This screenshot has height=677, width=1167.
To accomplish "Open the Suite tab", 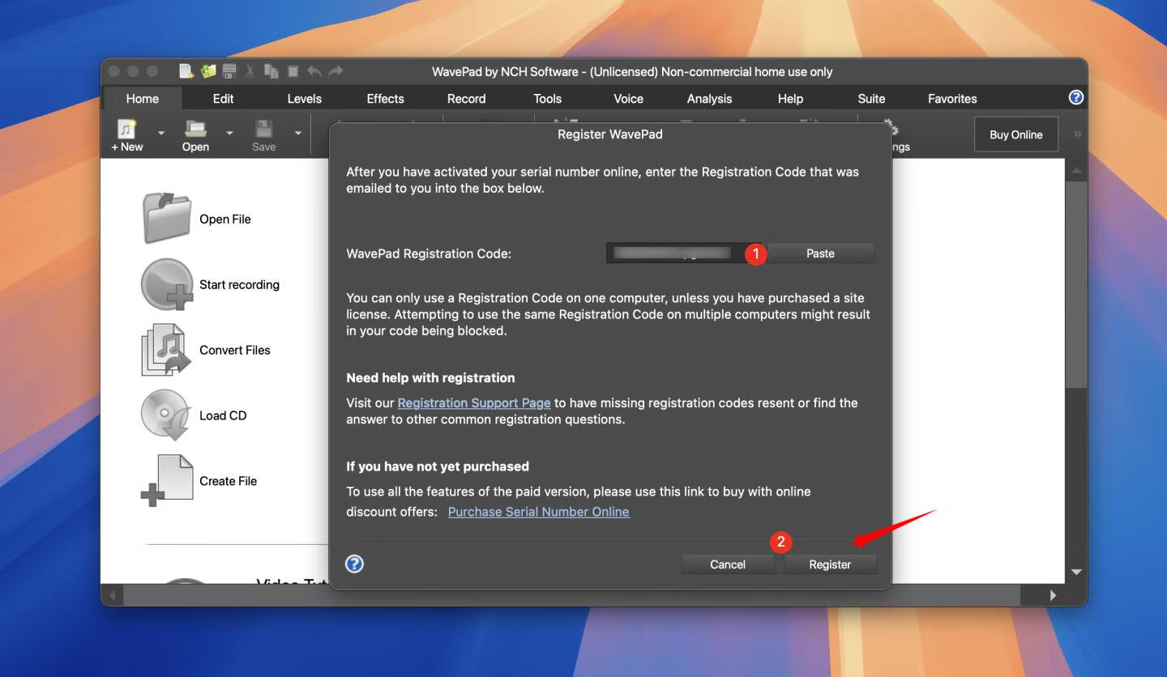I will click(871, 99).
